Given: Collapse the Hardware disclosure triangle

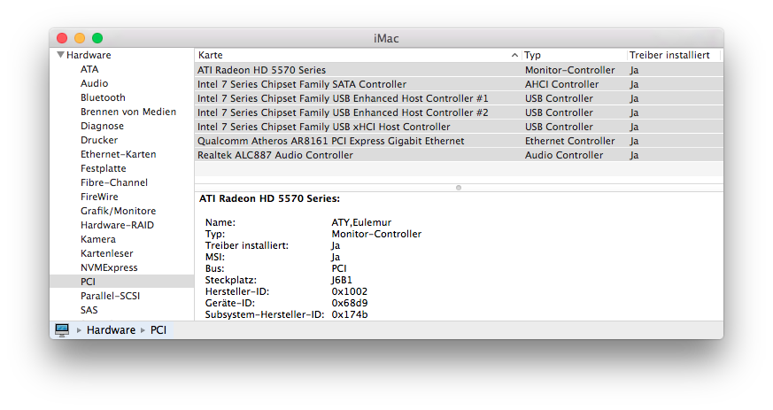Looking at the screenshot, I should tap(60, 55).
